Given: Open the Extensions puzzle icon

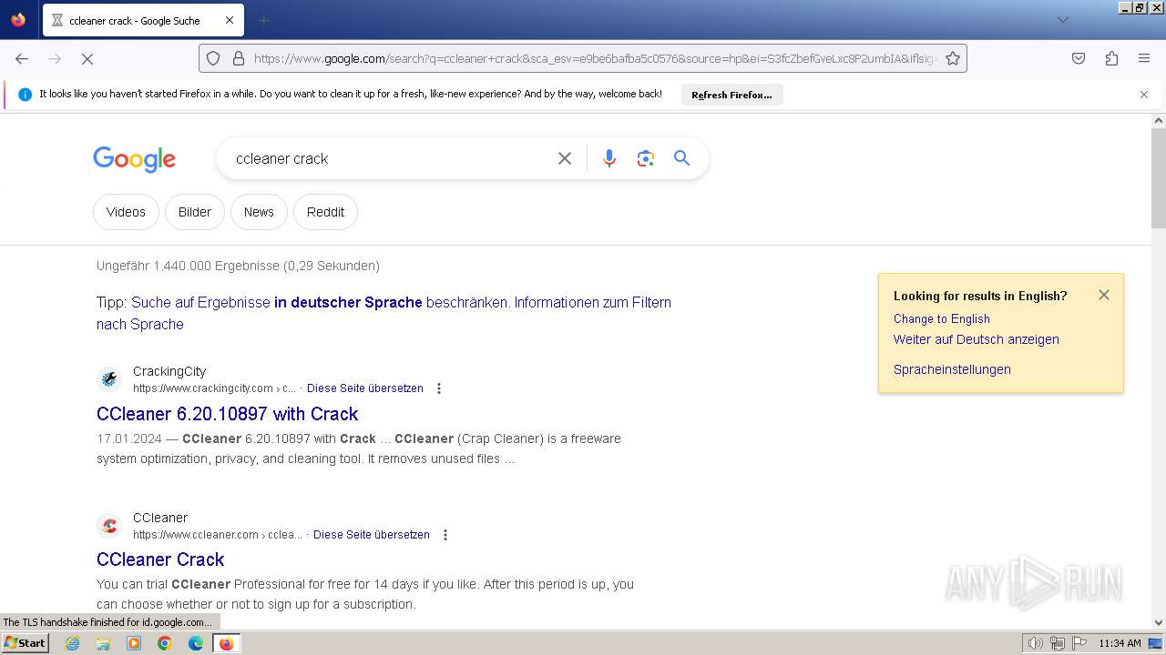Looking at the screenshot, I should (x=1111, y=58).
